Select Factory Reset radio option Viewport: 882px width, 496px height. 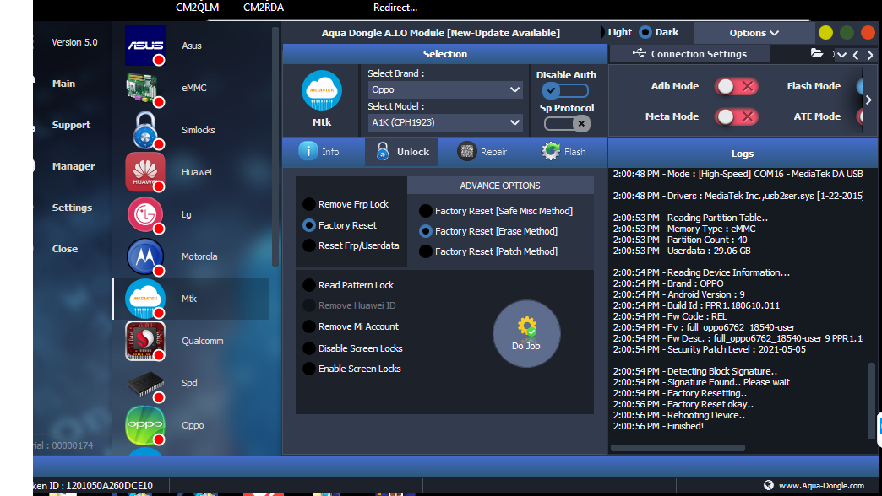click(340, 224)
